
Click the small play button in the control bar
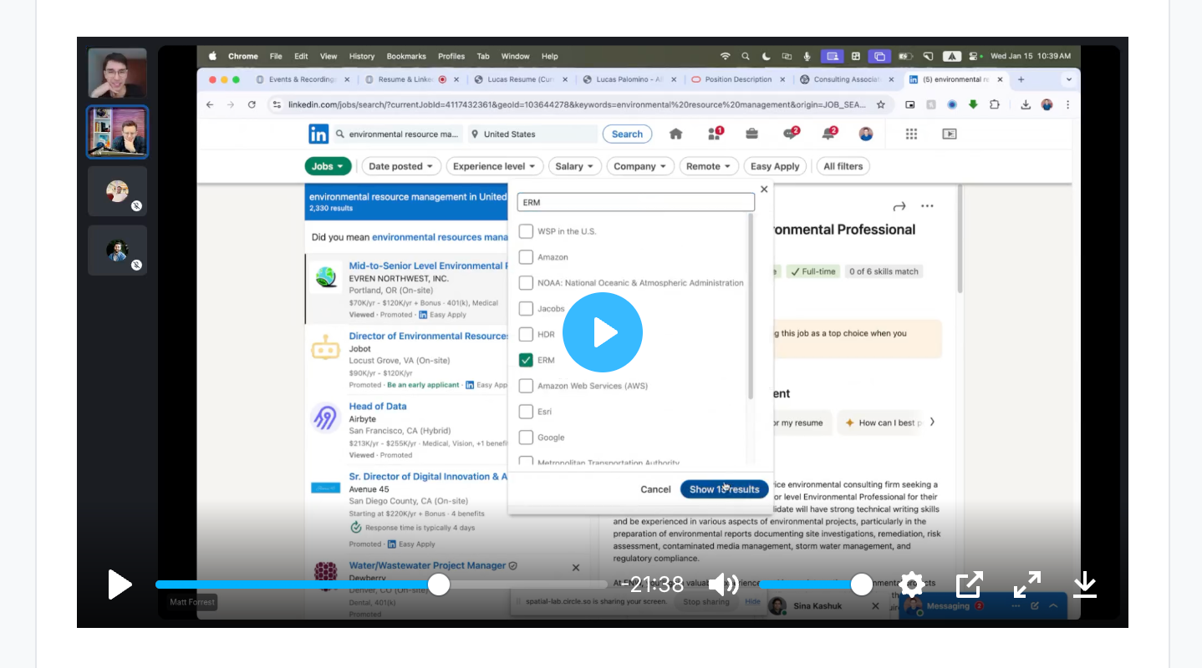[120, 584]
